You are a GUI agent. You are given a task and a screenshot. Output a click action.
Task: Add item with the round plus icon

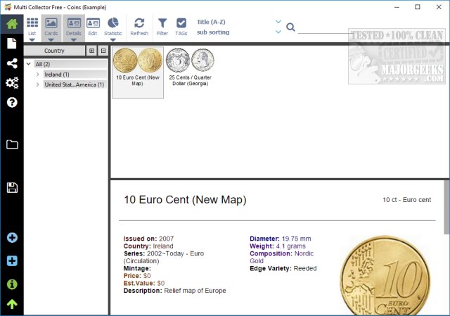12,238
